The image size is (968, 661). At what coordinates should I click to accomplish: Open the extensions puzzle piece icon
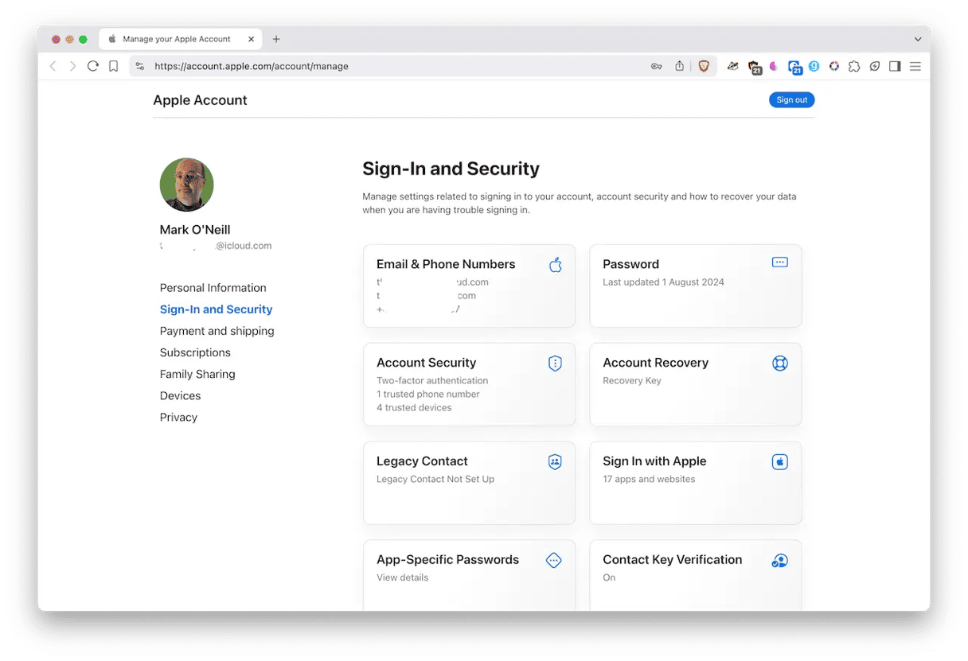coord(854,66)
